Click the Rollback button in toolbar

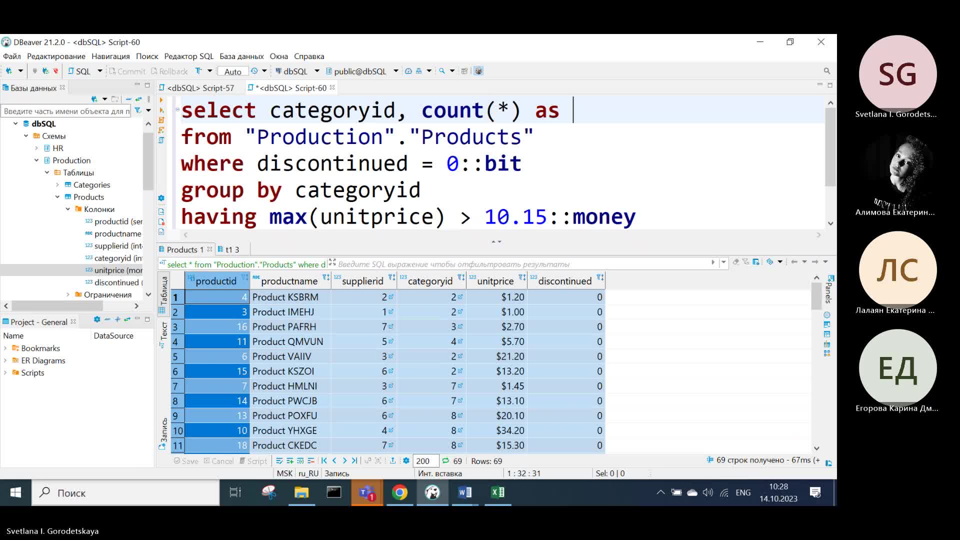coord(169,71)
